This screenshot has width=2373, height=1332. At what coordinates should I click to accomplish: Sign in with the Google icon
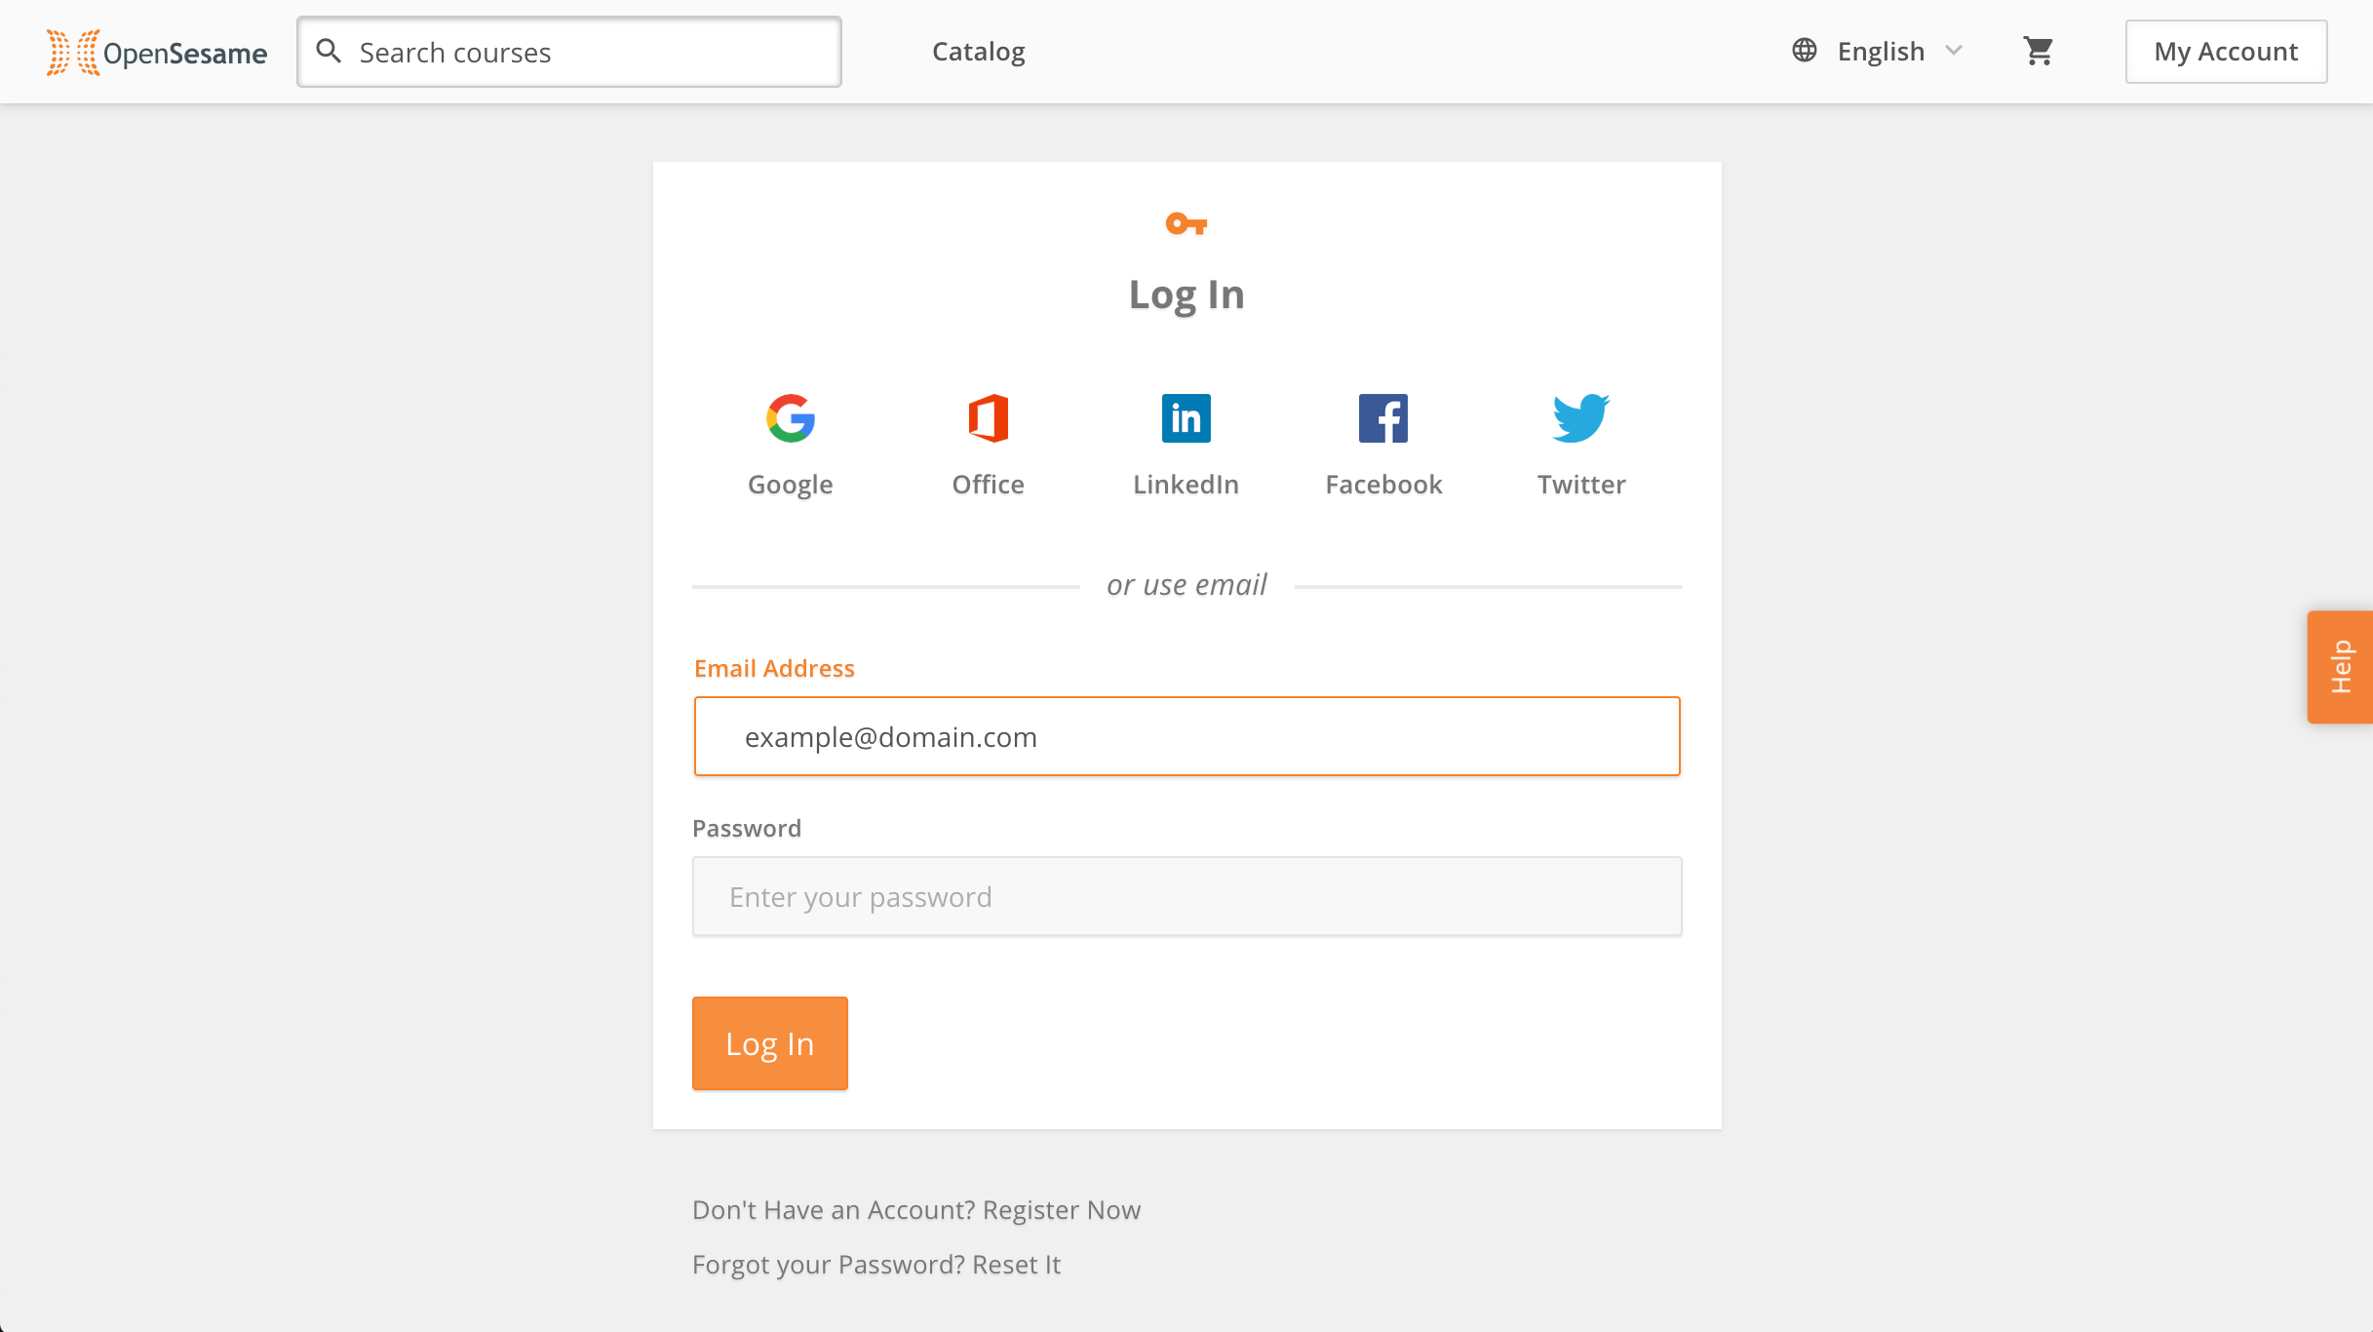click(791, 418)
